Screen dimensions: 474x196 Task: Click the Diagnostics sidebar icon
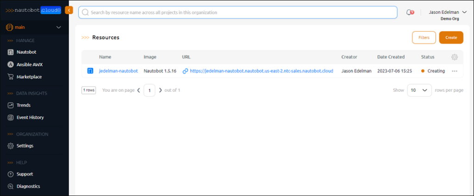11,186
